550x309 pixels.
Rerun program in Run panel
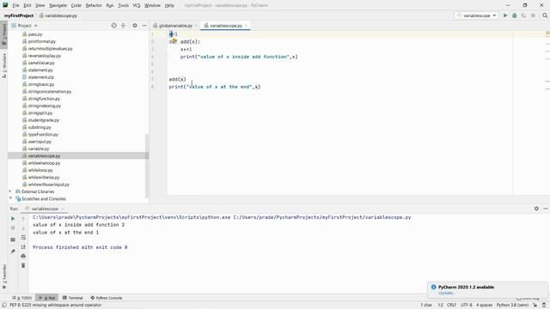click(x=13, y=218)
